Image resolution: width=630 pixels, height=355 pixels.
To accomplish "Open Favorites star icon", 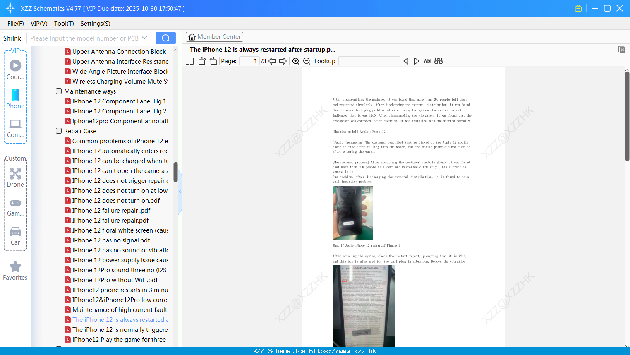I will 15,271.
